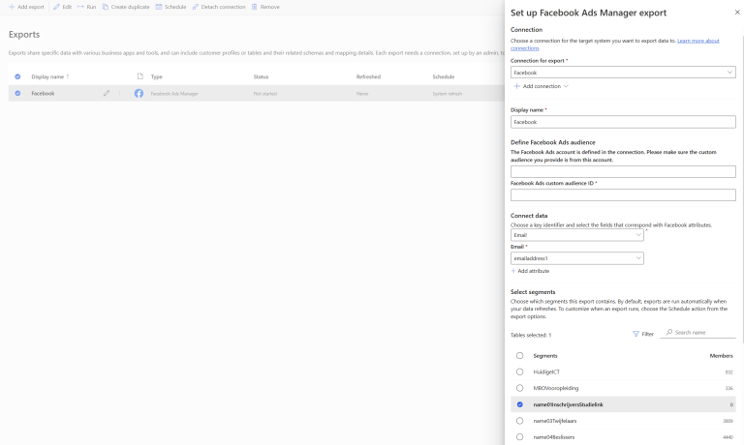Click System refresh schedule cell

447,94
